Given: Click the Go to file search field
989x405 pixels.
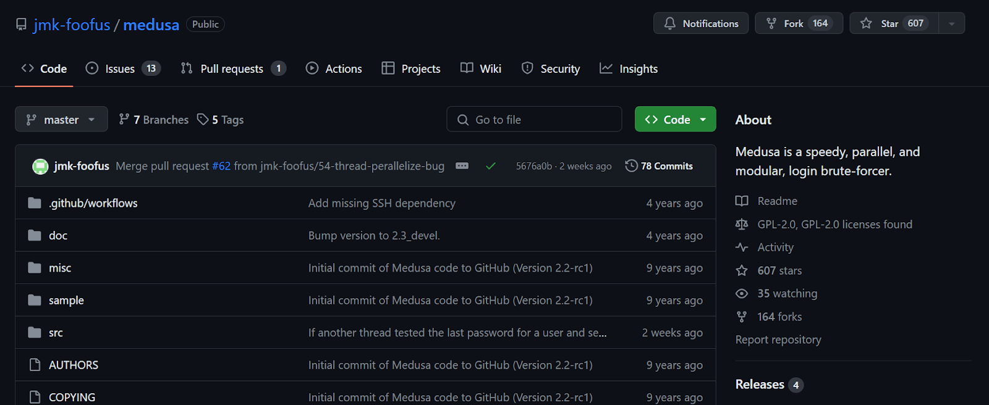Looking at the screenshot, I should (534, 119).
